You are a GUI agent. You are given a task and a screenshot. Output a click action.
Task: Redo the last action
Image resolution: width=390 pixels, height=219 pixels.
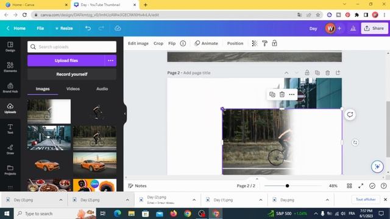101,29
